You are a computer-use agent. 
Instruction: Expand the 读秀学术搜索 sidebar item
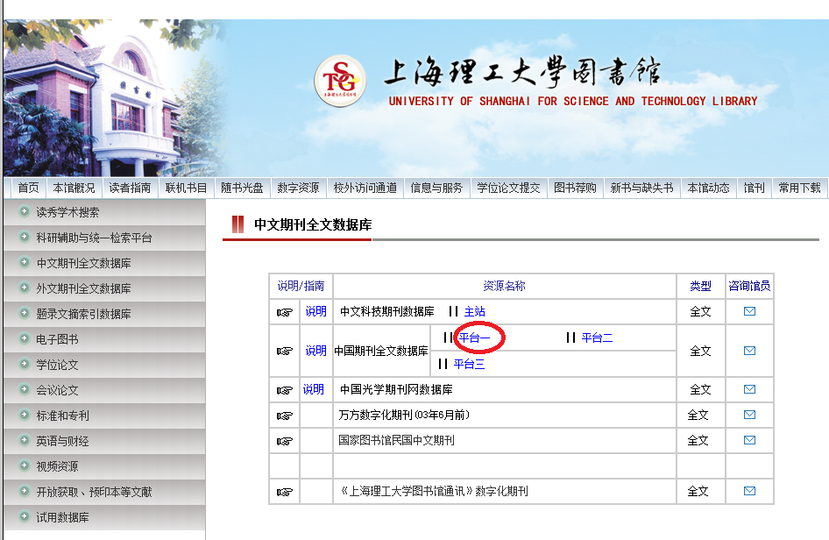[67, 212]
